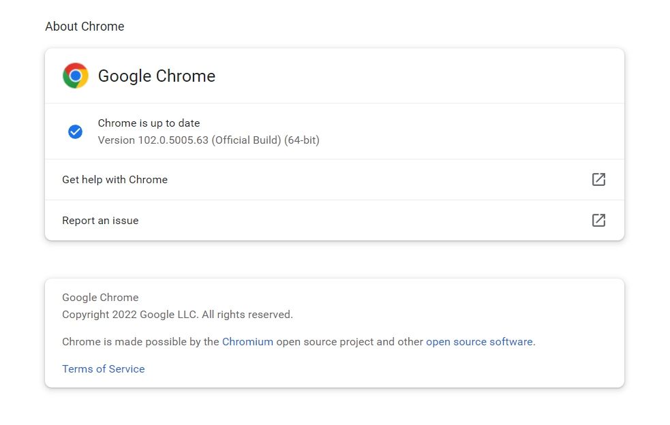
Task: Click the Google Chrome label in the bottom card
Action: point(100,297)
